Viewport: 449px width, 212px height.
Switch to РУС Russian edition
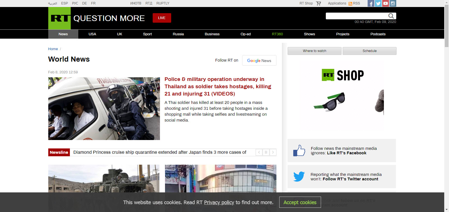point(75,3)
